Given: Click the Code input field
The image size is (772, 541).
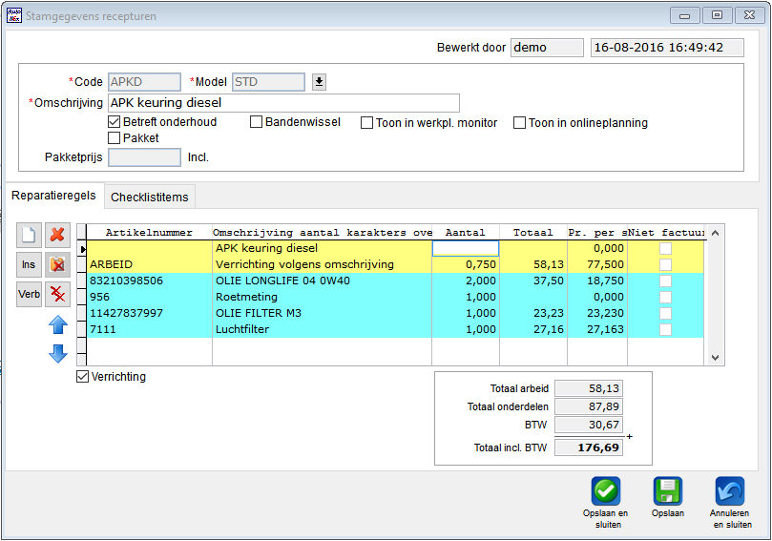Looking at the screenshot, I should point(144,82).
